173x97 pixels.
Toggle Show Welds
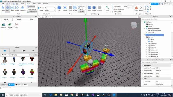click(x=116, y=7)
